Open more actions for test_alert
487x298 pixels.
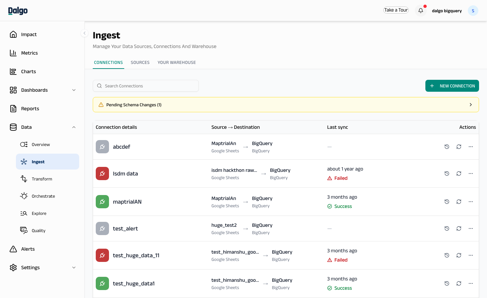[471, 228]
